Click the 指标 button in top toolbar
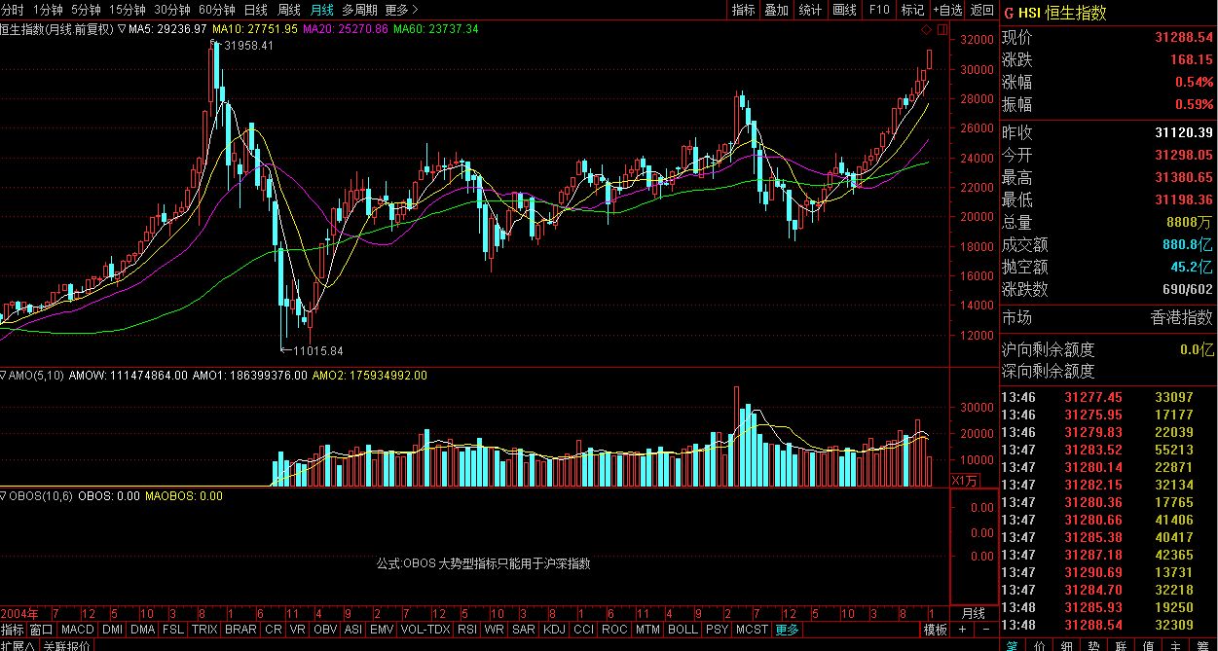This screenshot has width=1218, height=651. click(744, 9)
